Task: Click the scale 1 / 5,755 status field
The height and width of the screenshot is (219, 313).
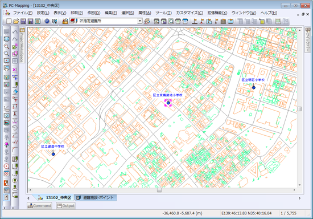Action: [x=289, y=213]
